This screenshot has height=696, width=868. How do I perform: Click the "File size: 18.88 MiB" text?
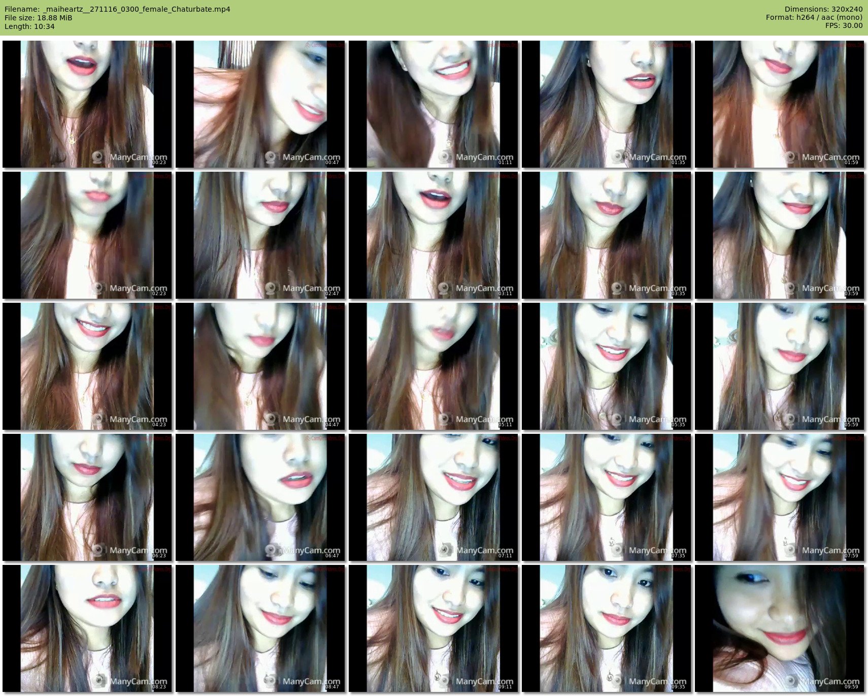click(x=38, y=18)
